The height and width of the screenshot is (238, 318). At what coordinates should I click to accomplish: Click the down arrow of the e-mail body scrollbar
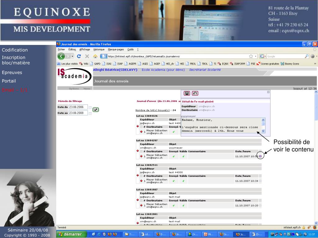click(x=263, y=131)
